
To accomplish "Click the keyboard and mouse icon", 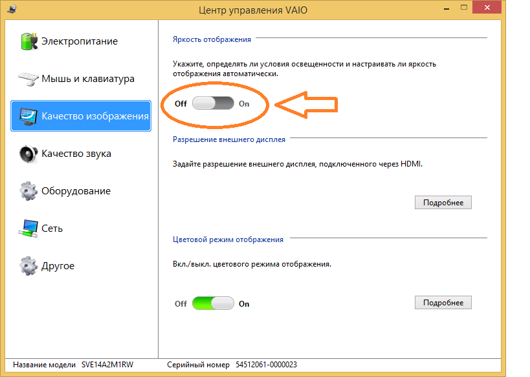I will pyautogui.click(x=28, y=79).
